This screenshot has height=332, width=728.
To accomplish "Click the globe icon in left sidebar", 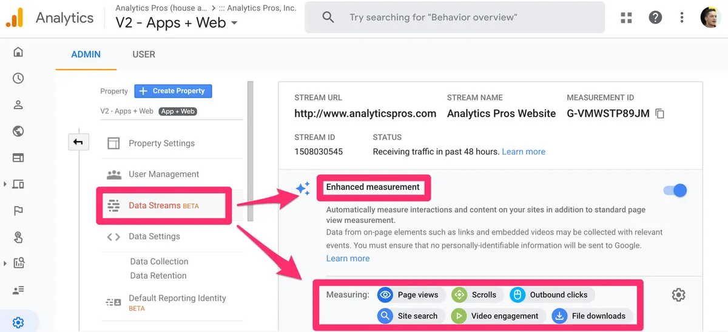I will 18,131.
